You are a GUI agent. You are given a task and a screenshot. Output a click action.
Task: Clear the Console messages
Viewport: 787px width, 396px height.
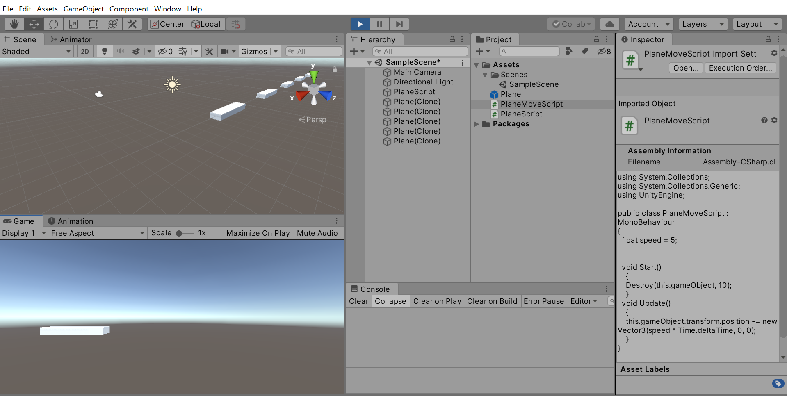point(358,301)
